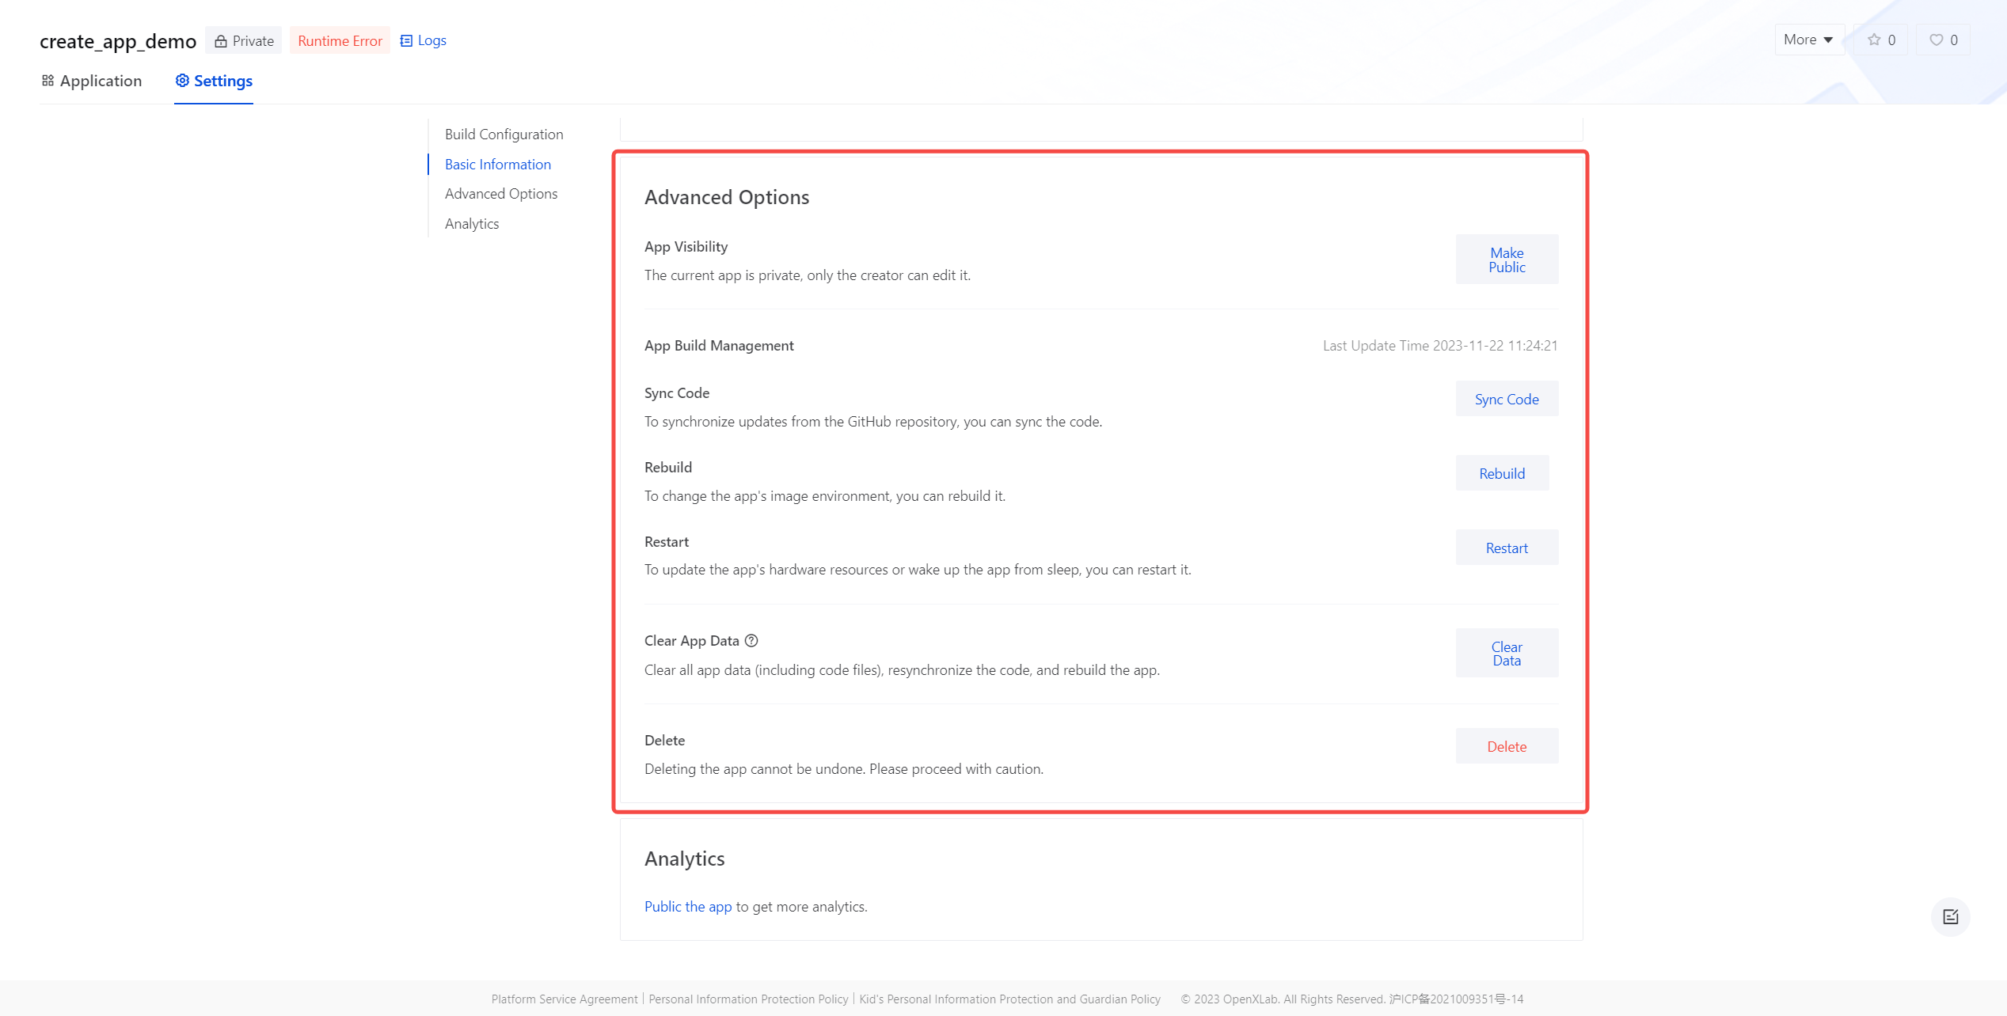Switch to the Application tab
The image size is (2007, 1016).
[x=92, y=81]
